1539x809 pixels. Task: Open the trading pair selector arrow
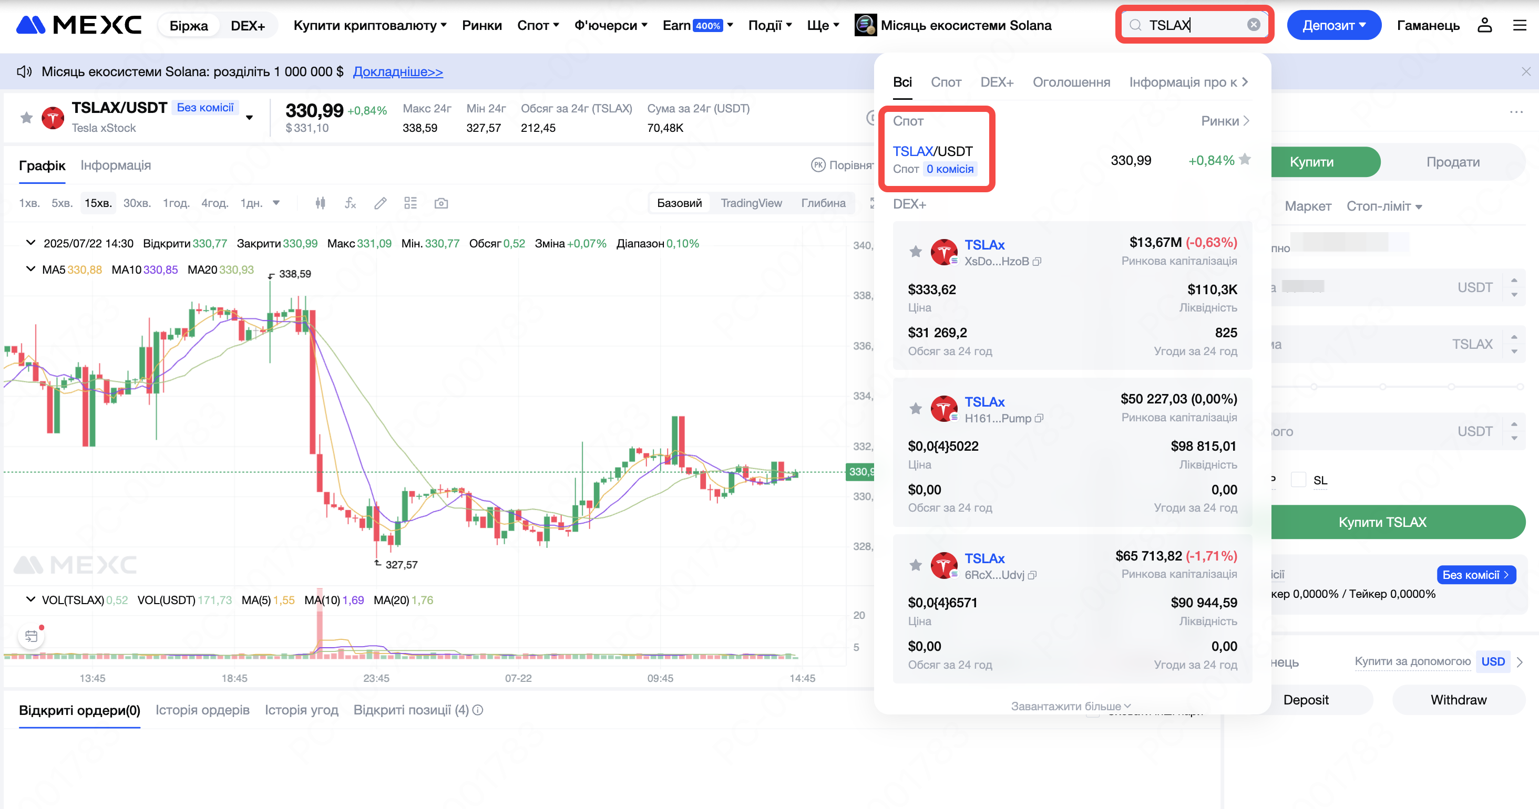coord(249,118)
